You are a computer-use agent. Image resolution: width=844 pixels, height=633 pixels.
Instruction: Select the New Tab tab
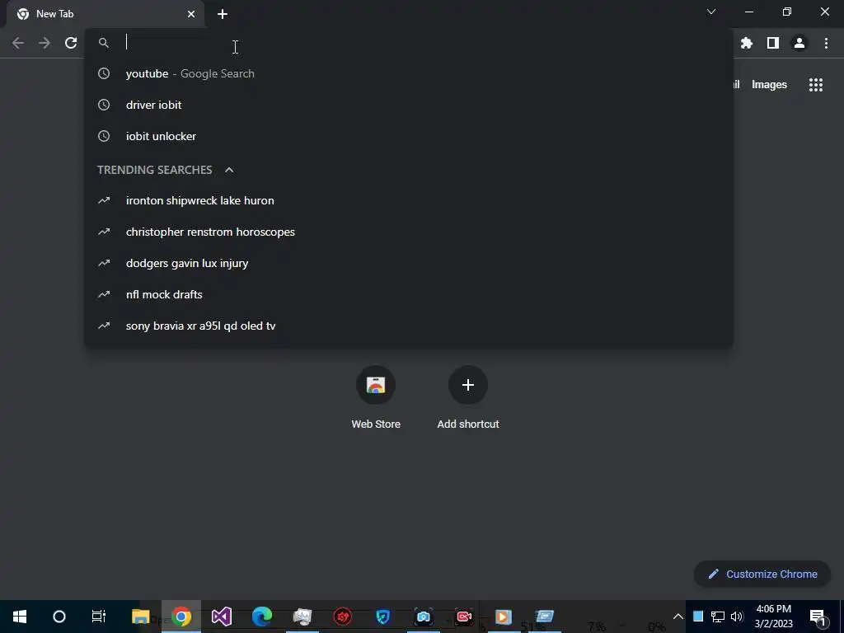tap(106, 14)
